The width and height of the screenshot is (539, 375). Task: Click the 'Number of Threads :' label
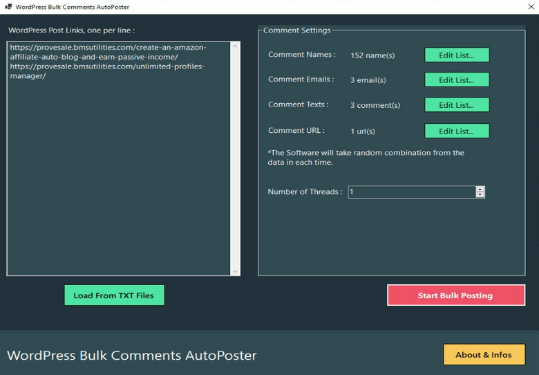[x=305, y=192]
